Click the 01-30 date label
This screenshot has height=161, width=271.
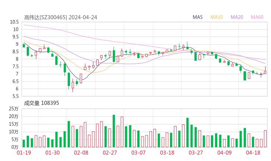(x=52, y=153)
